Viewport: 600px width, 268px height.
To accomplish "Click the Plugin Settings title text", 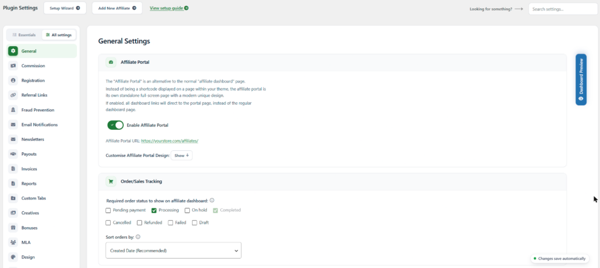I will coord(21,8).
